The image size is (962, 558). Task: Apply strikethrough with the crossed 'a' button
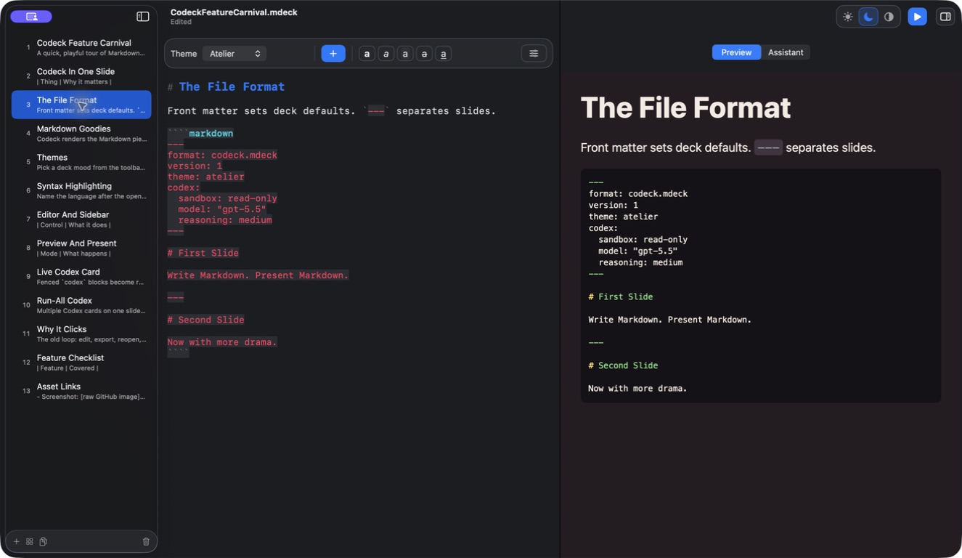424,54
